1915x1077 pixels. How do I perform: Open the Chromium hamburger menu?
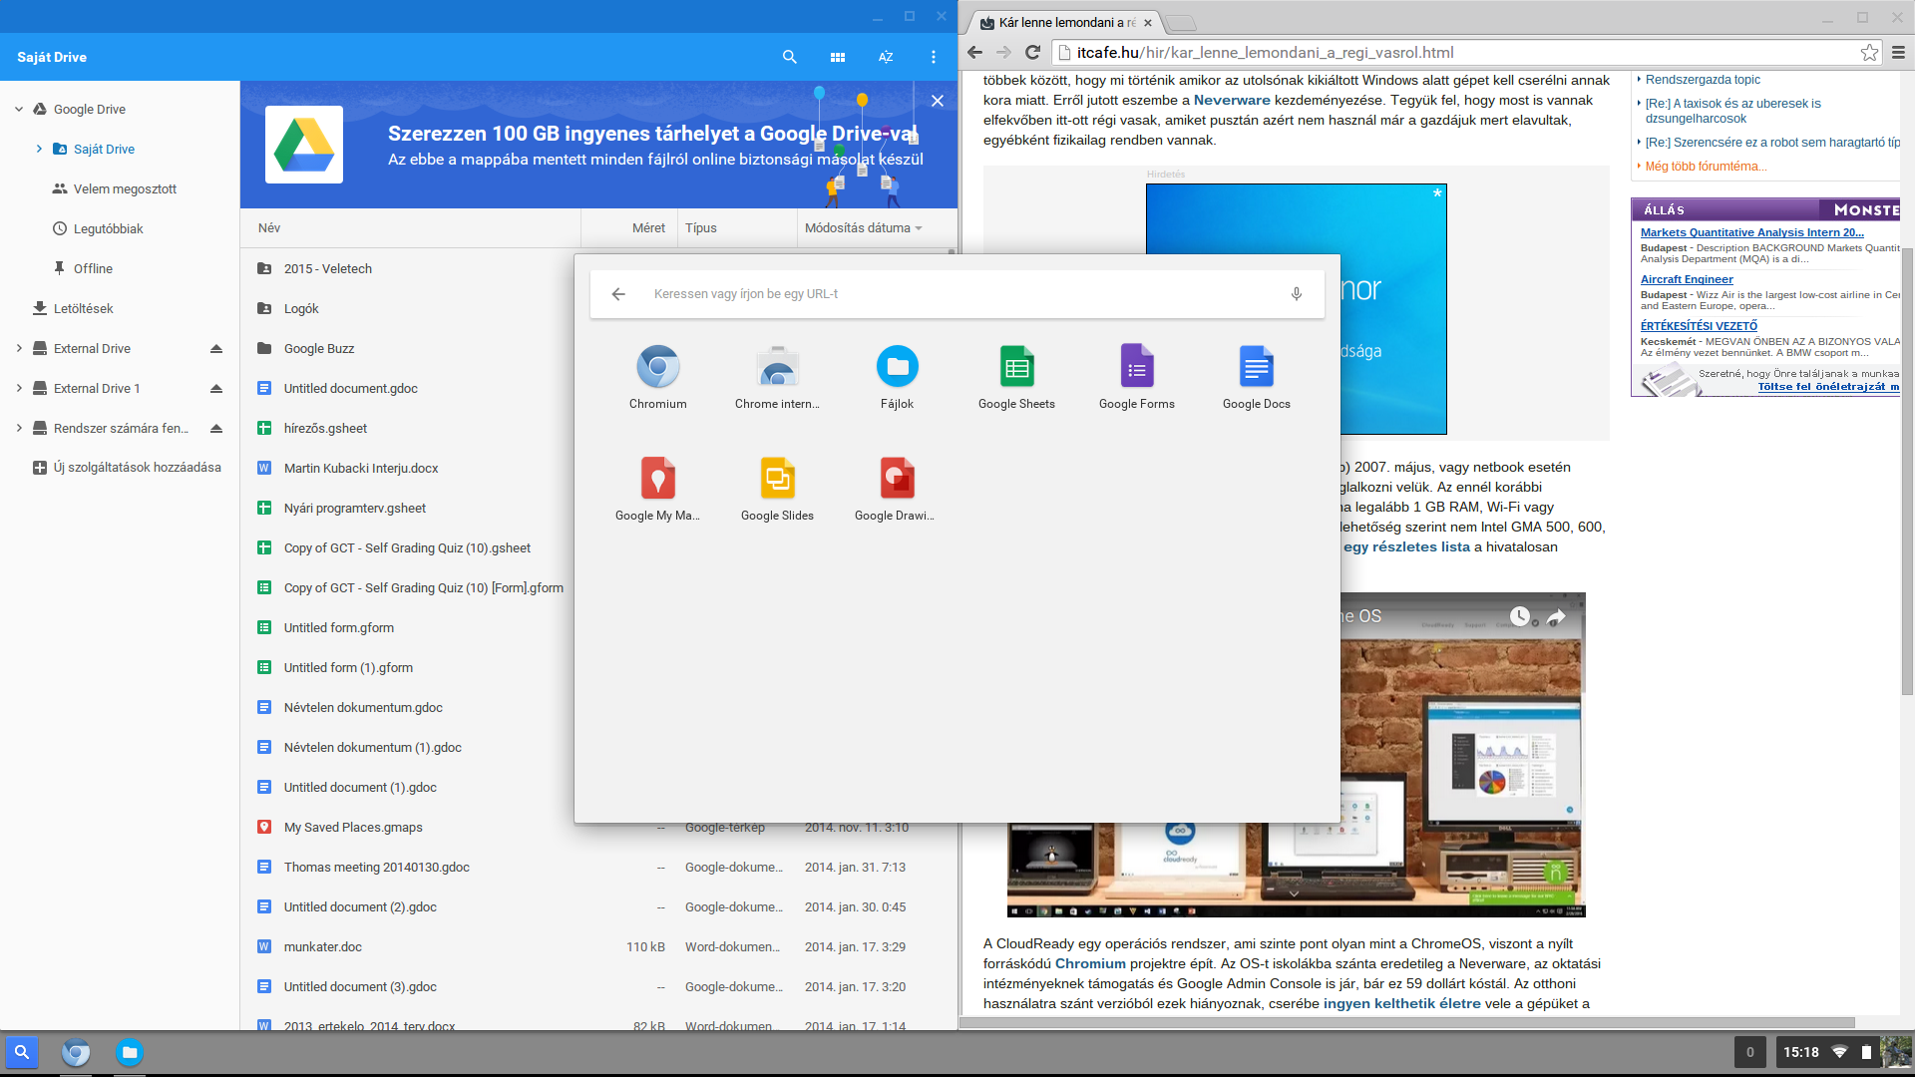coord(1898,52)
